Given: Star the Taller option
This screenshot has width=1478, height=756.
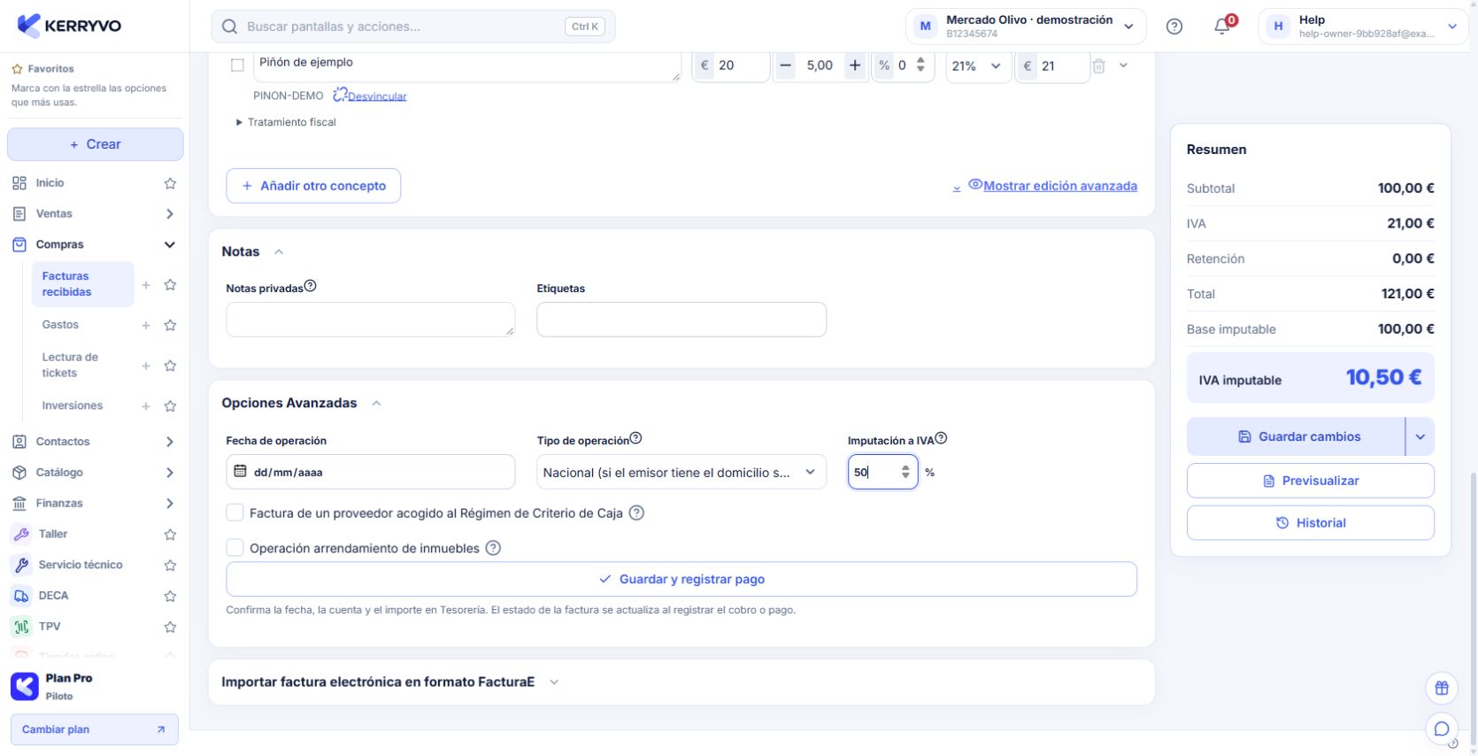Looking at the screenshot, I should point(170,535).
